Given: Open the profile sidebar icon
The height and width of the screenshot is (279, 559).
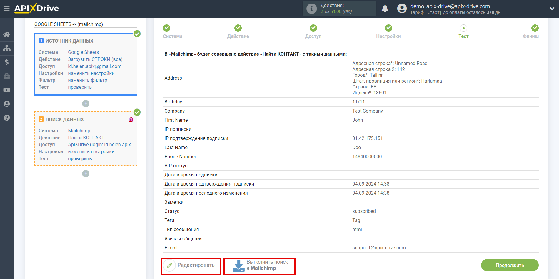Looking at the screenshot, I should [x=7, y=104].
